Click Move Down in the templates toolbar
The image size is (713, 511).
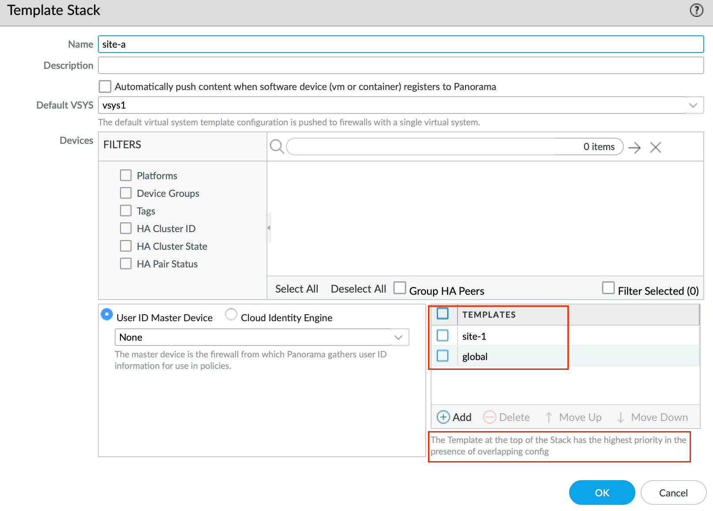[x=653, y=417]
